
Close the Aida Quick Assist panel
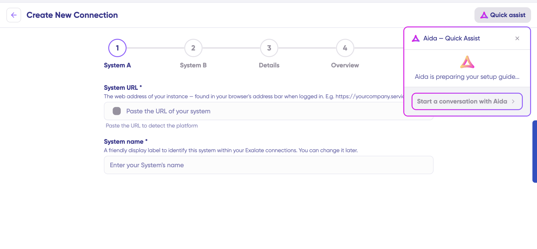[517, 38]
